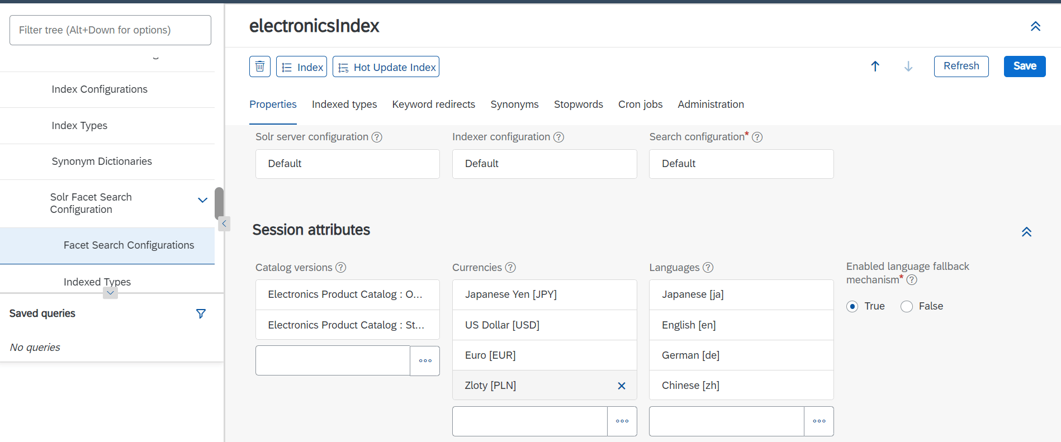Toggle the Saved queries panel handle

click(110, 293)
